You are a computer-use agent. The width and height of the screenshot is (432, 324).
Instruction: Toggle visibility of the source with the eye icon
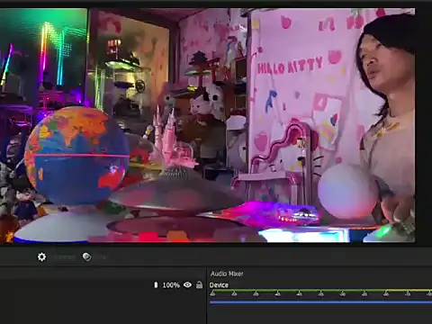[x=187, y=284]
